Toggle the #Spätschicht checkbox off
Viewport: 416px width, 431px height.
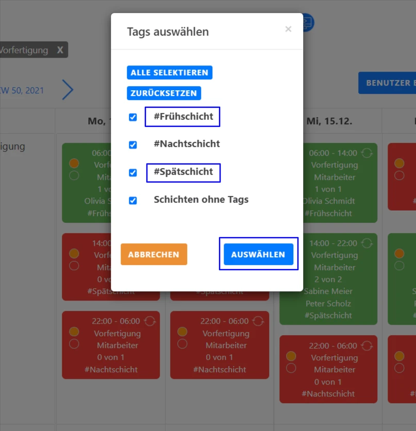(x=132, y=173)
